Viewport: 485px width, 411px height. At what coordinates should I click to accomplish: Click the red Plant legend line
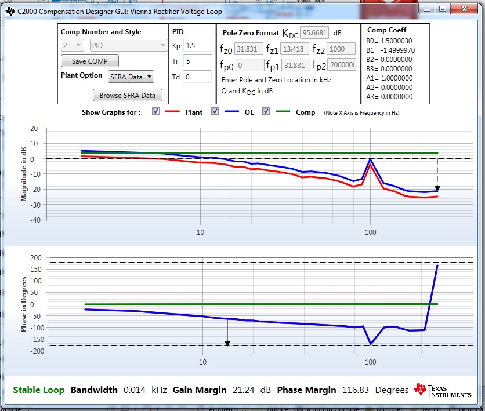coord(172,111)
